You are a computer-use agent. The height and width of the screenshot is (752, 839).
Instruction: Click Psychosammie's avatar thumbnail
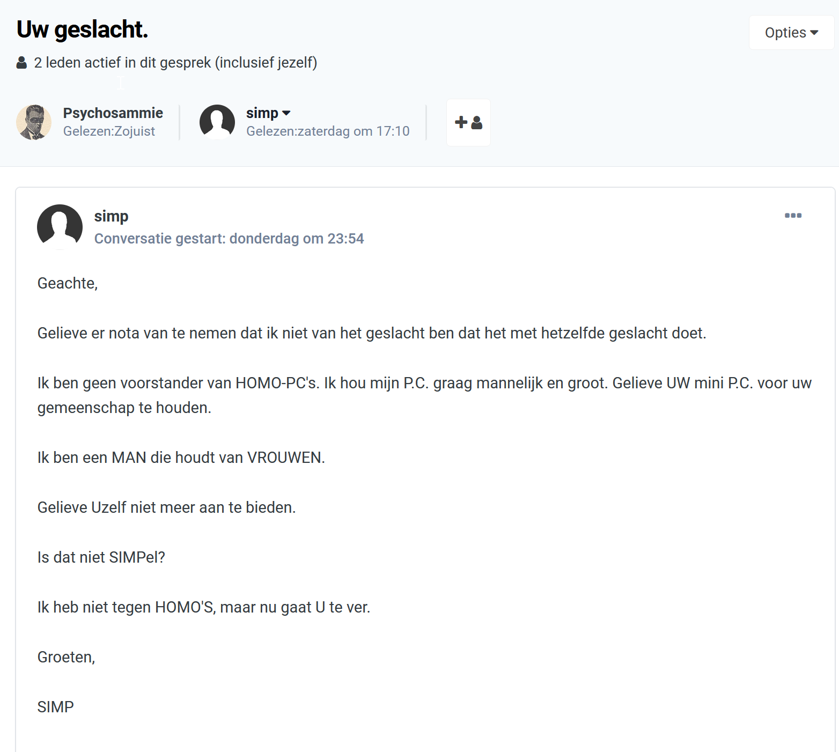pos(34,122)
